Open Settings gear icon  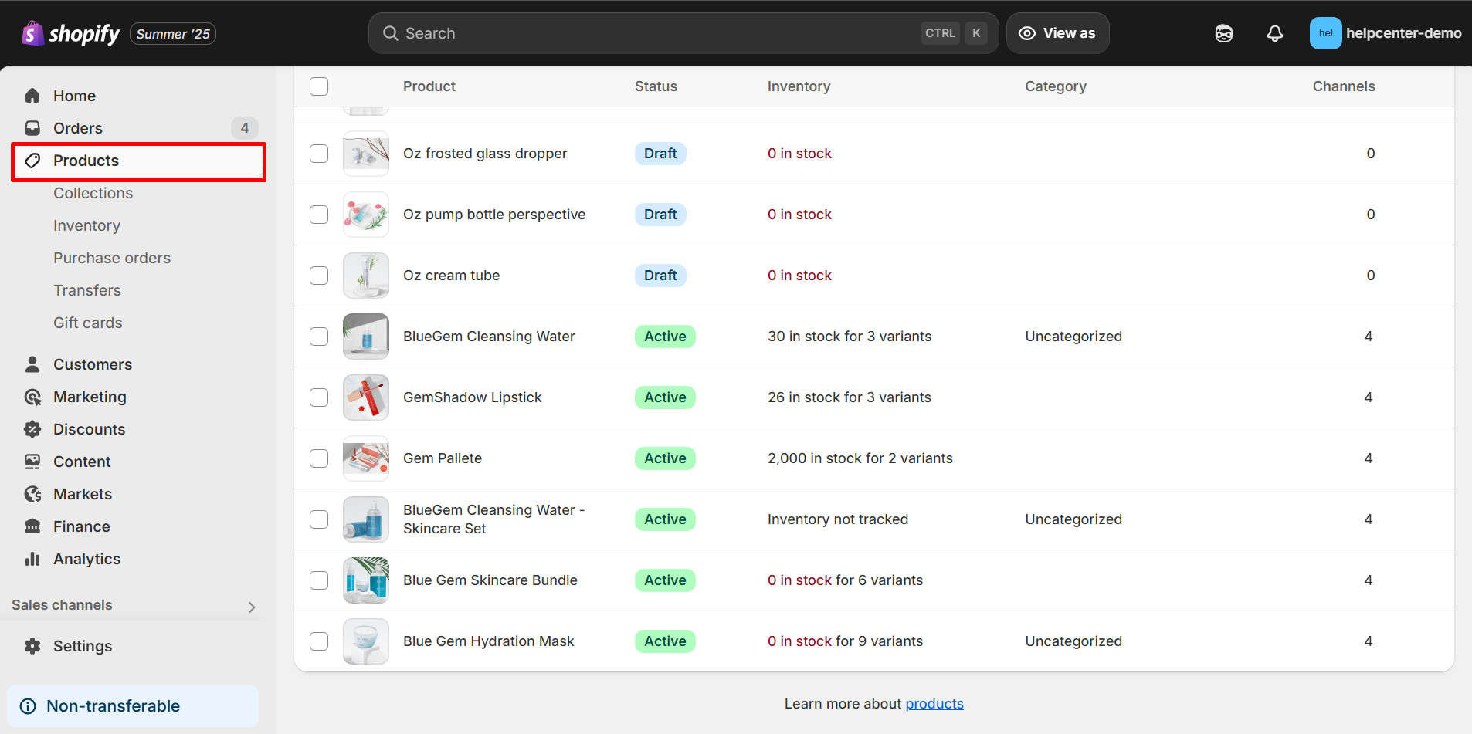click(x=32, y=646)
